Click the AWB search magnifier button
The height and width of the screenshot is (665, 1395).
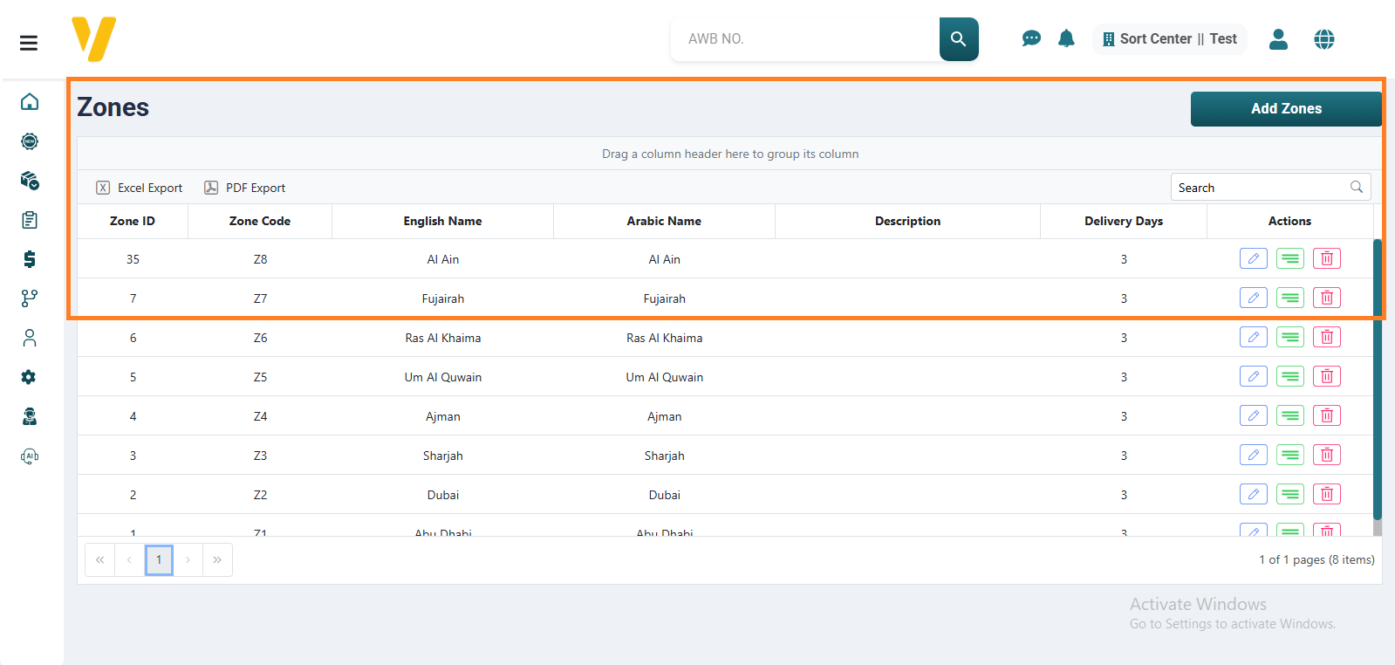click(958, 39)
